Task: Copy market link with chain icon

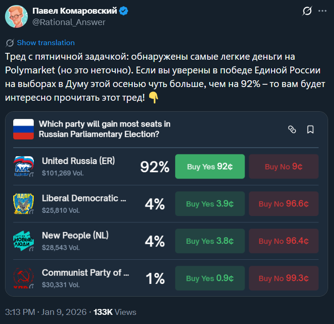Action: click(x=292, y=129)
